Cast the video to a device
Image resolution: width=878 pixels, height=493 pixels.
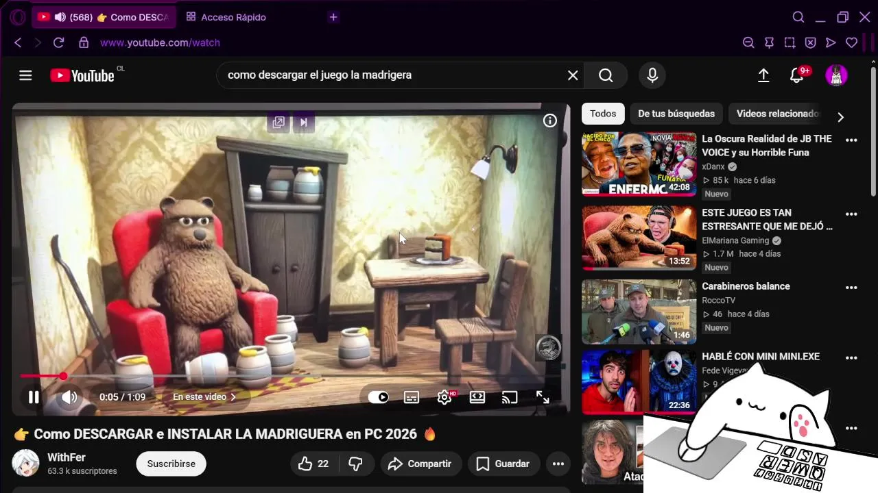click(x=510, y=397)
